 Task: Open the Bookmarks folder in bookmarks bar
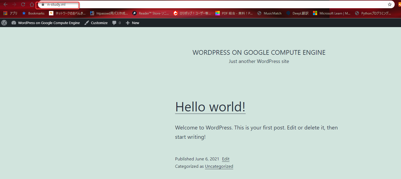pyautogui.click(x=33, y=13)
